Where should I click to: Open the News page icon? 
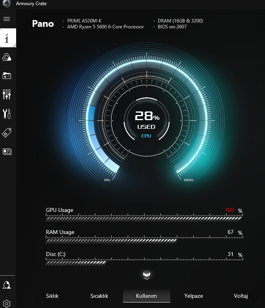[7, 152]
